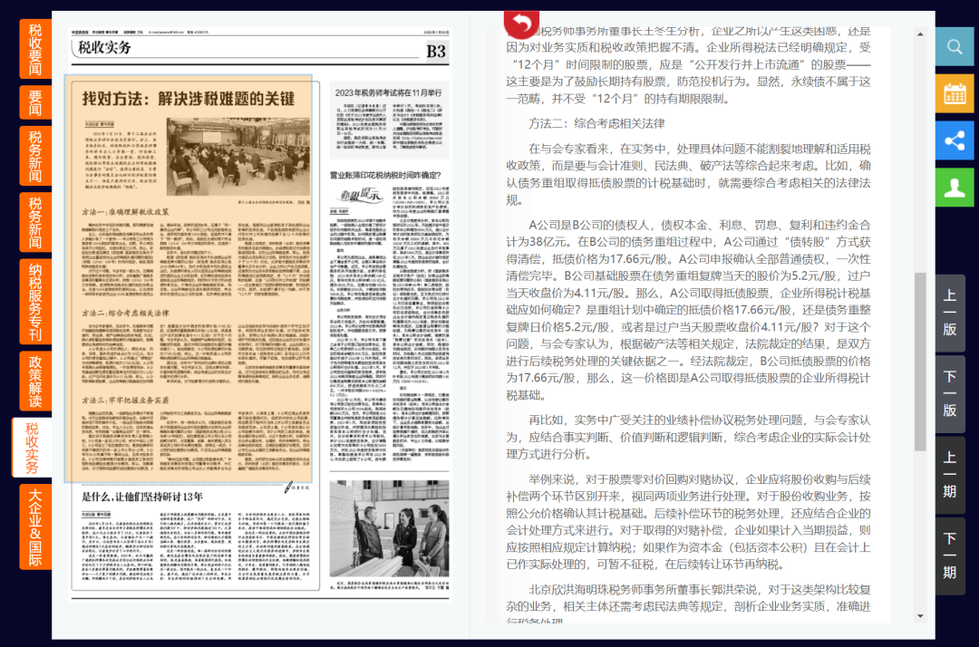Go to next page with 下一版
This screenshot has height=647, width=979.
(x=950, y=392)
